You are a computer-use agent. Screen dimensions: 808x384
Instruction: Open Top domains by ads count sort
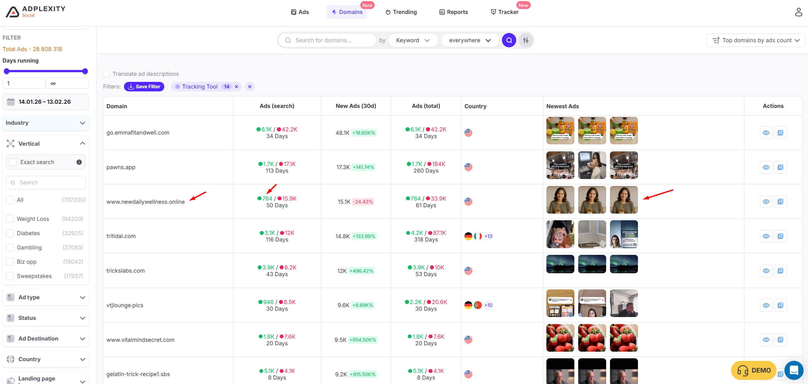[x=756, y=40]
